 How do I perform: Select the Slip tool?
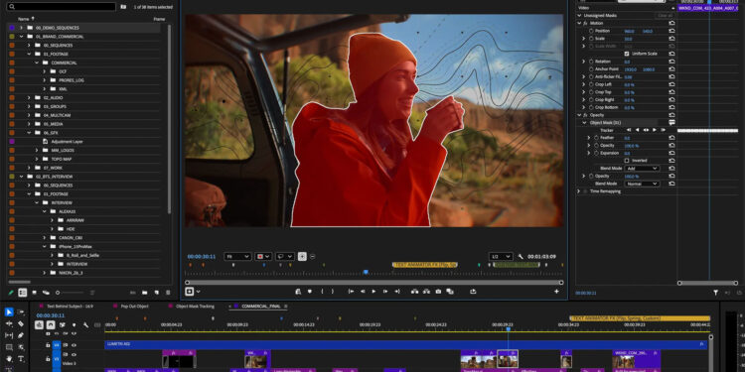[x=9, y=335]
